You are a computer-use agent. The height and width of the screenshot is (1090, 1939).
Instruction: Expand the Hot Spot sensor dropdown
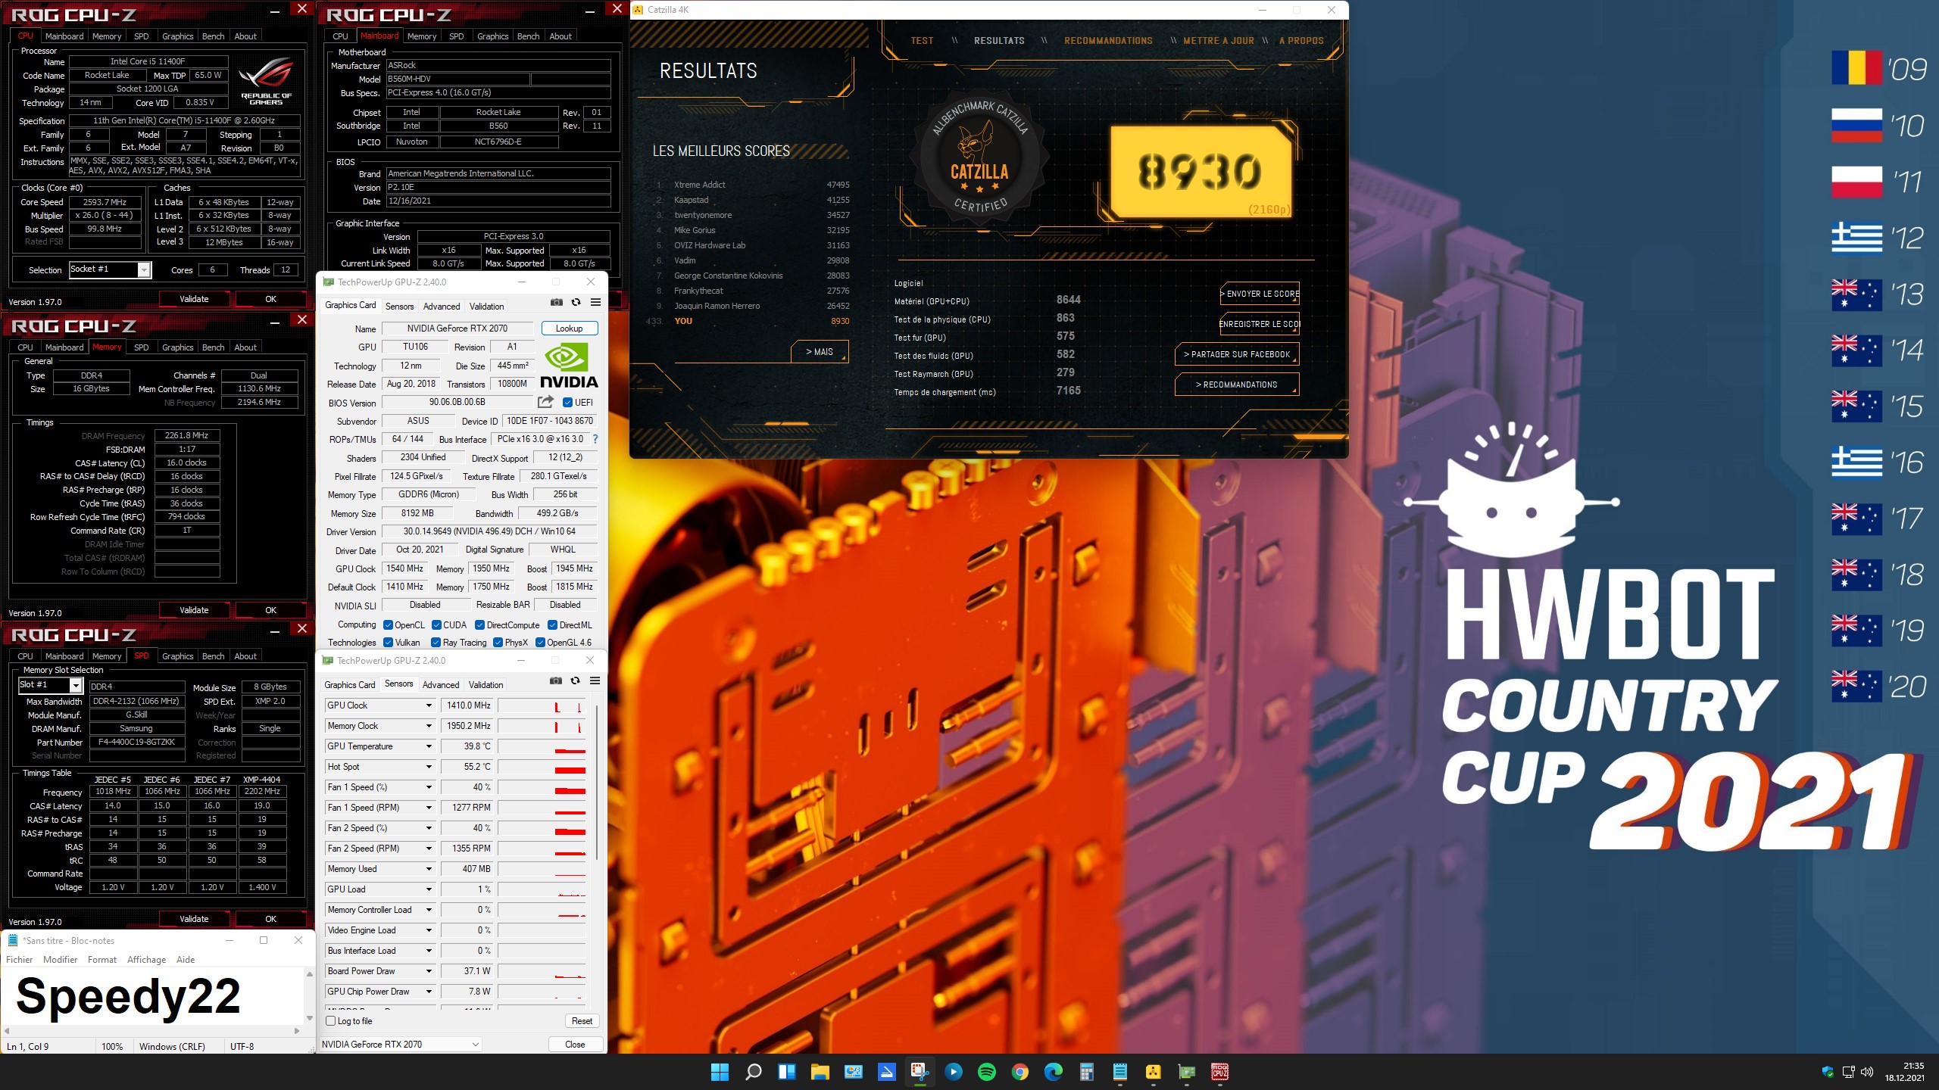pos(428,766)
